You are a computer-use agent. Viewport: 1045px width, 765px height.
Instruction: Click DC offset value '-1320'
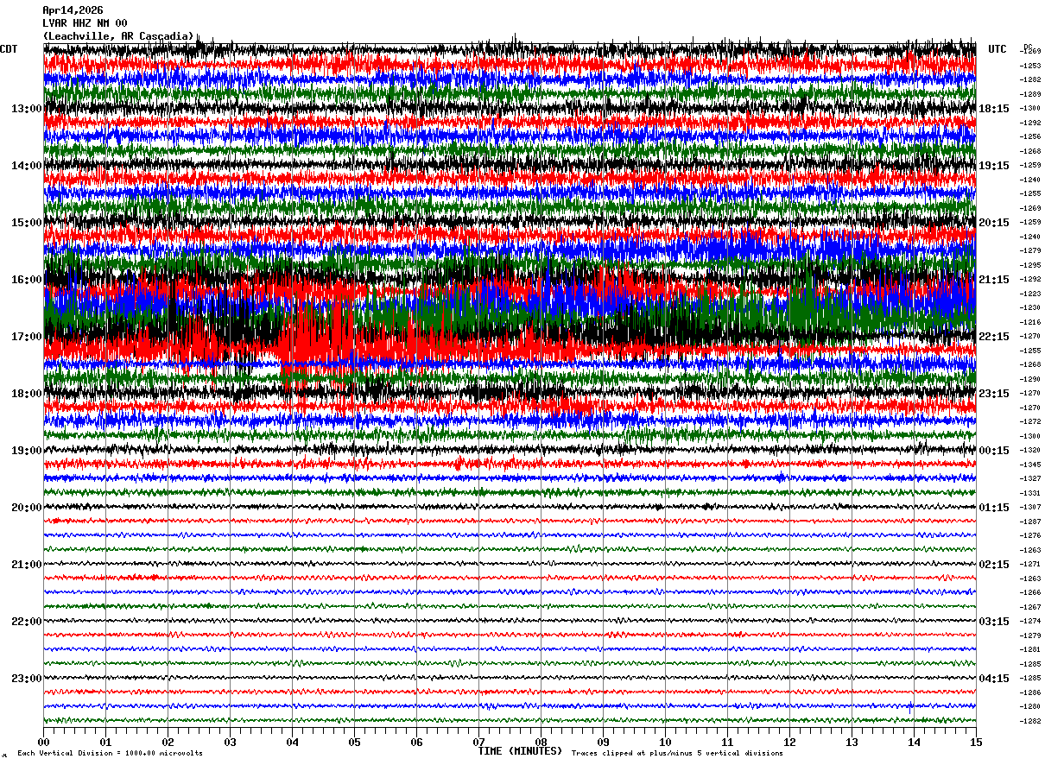click(x=1030, y=450)
